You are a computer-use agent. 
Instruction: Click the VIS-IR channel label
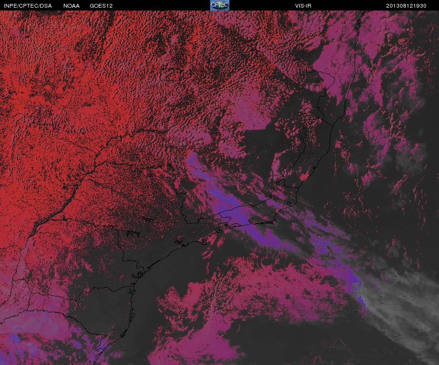(x=303, y=6)
